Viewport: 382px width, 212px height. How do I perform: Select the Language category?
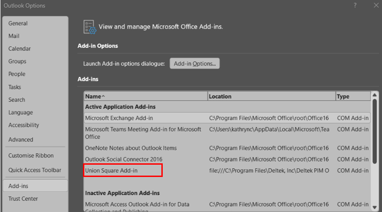[x=21, y=112]
